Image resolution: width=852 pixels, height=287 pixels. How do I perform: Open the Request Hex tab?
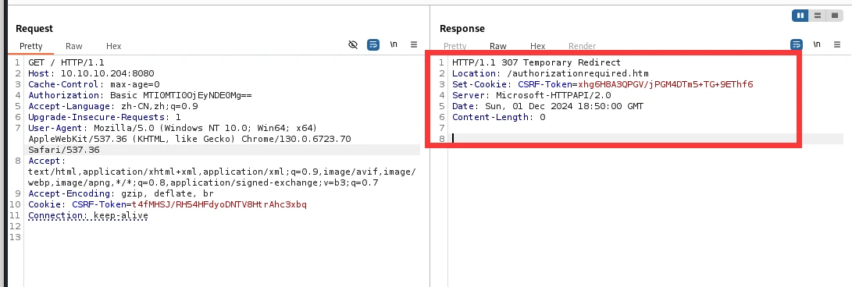(113, 46)
